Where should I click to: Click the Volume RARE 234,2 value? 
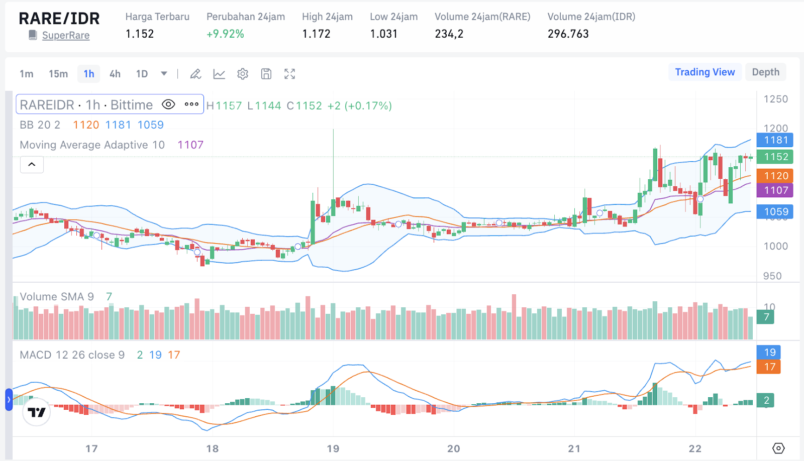(449, 34)
